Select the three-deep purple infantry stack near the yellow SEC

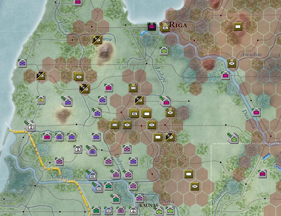(x=67, y=102)
